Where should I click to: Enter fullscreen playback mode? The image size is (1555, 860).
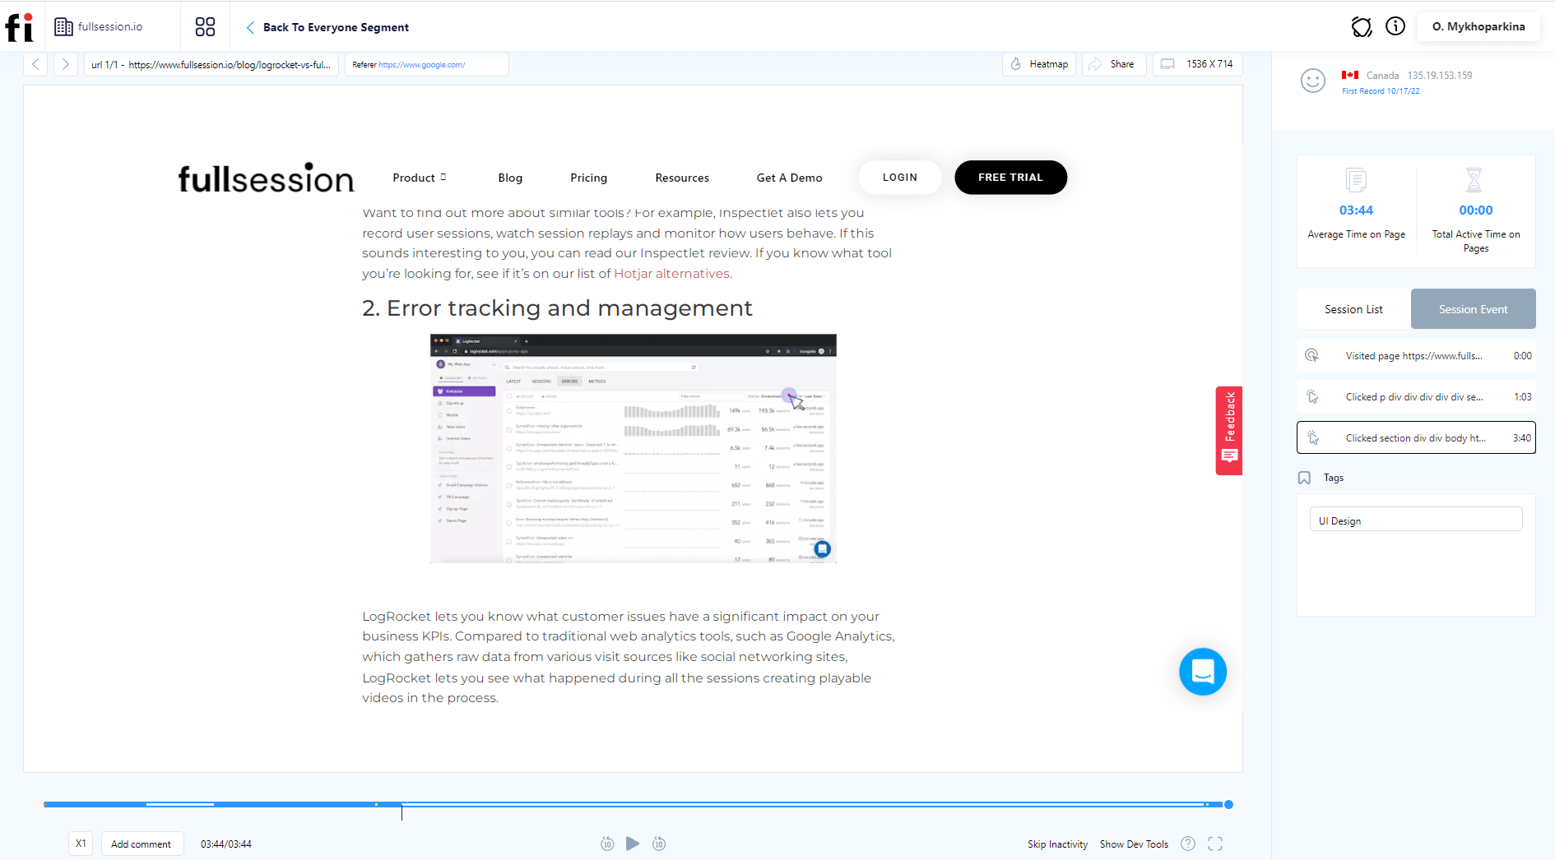pyautogui.click(x=1215, y=844)
